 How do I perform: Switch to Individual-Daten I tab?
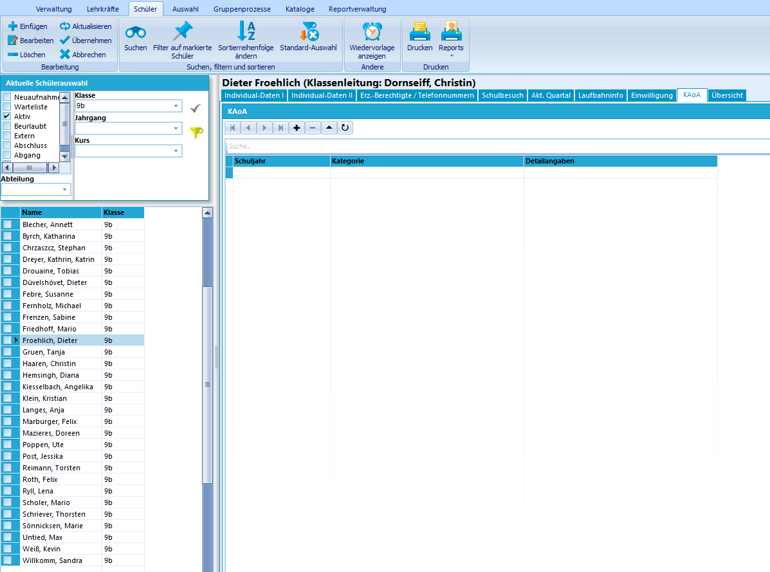[254, 95]
